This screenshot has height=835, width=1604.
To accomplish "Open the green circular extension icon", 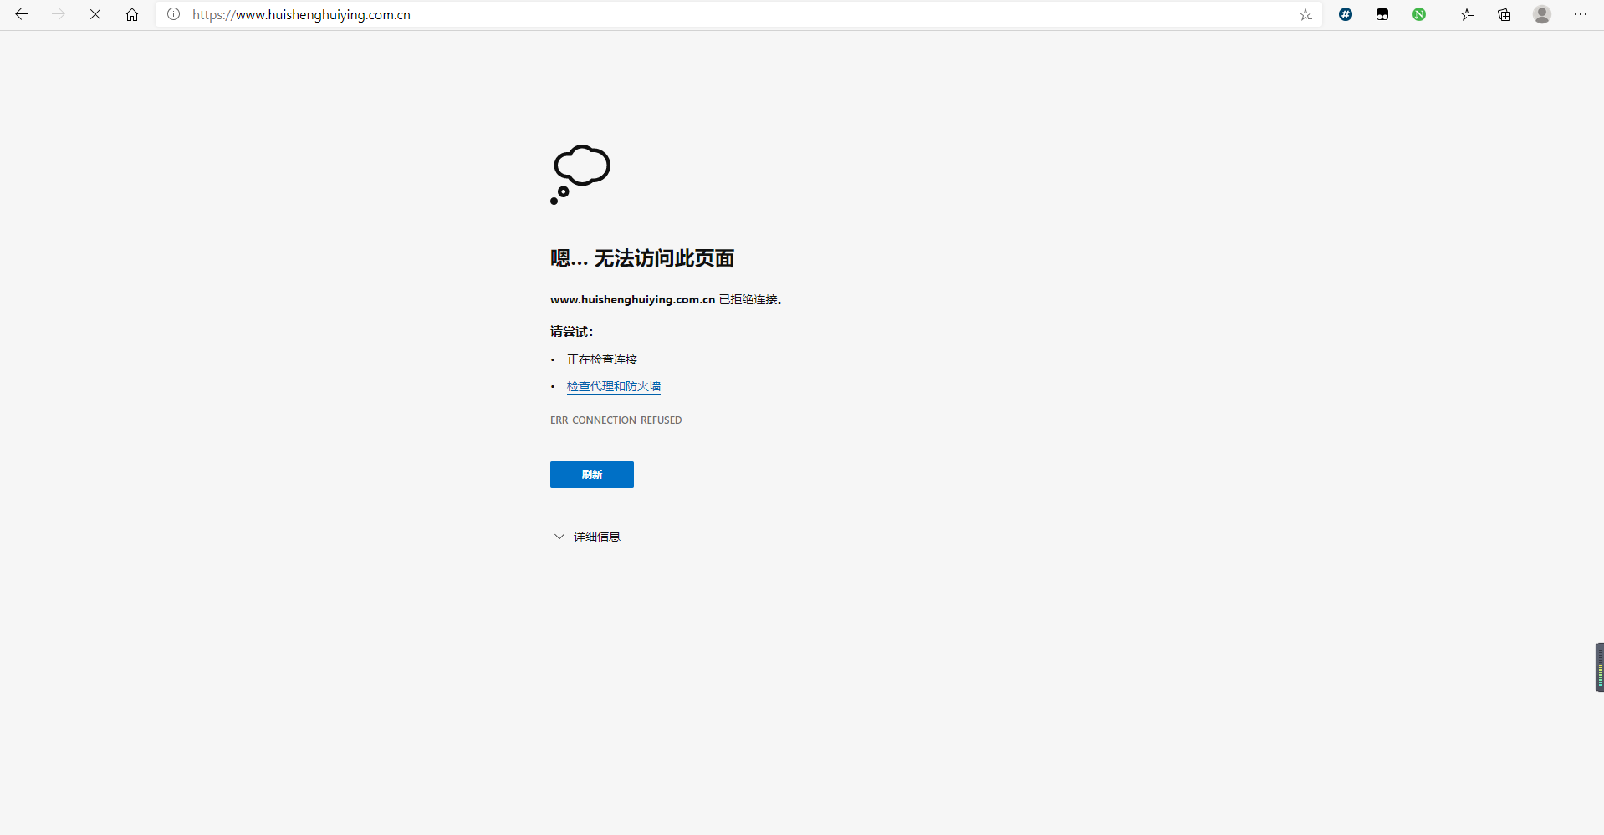I will (x=1419, y=14).
